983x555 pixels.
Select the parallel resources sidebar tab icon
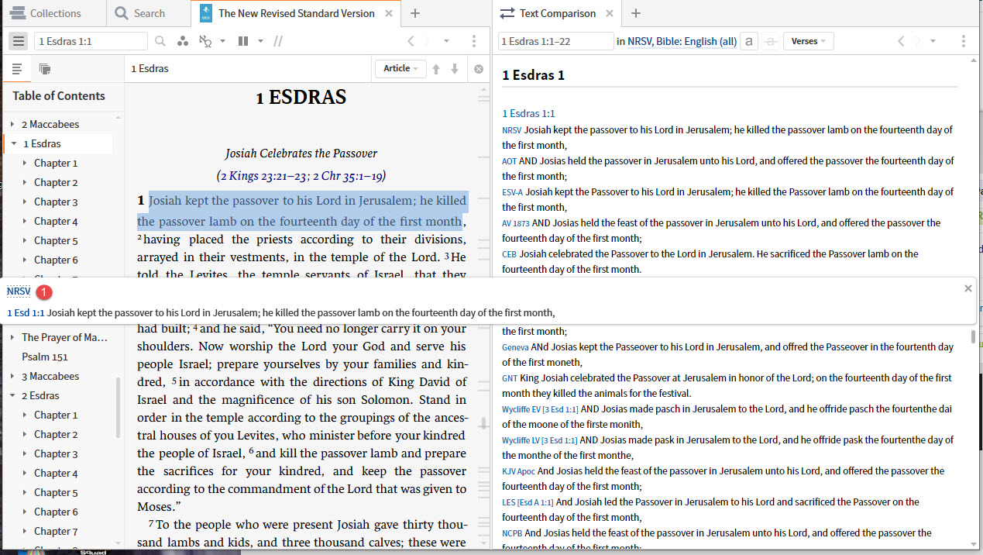coord(45,69)
